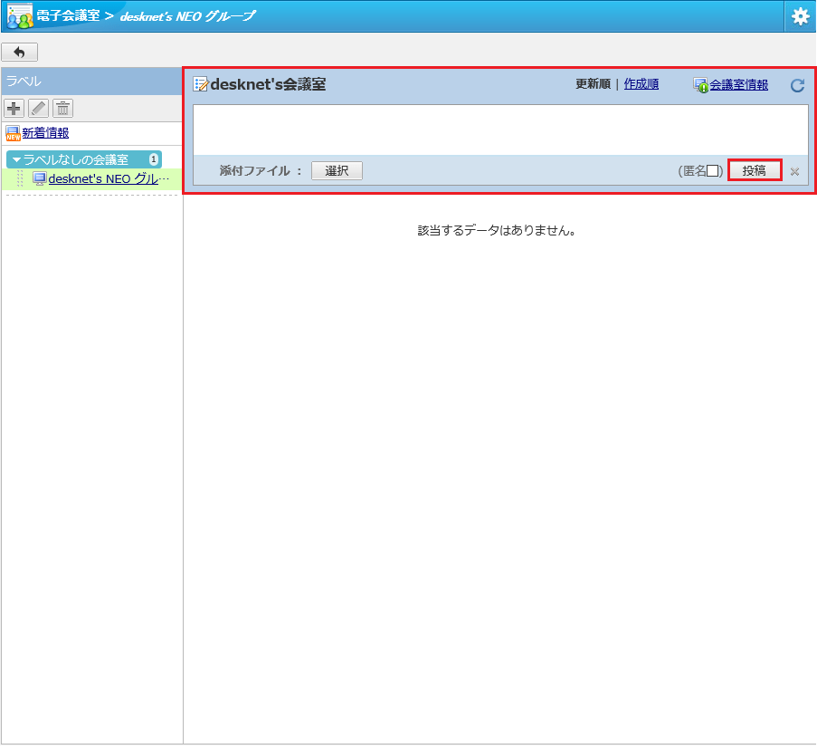This screenshot has height=749, width=817.
Task: Click into the message text area
Action: click(500, 130)
